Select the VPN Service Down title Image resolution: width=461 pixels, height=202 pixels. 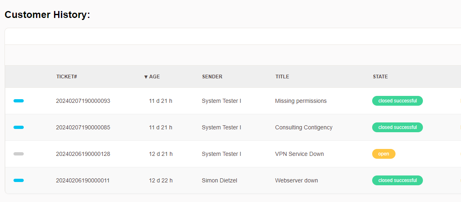pos(299,154)
